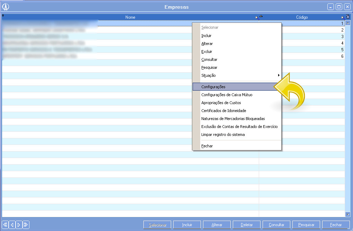Click the next record arrow
353x231 pixels.
[19, 225]
